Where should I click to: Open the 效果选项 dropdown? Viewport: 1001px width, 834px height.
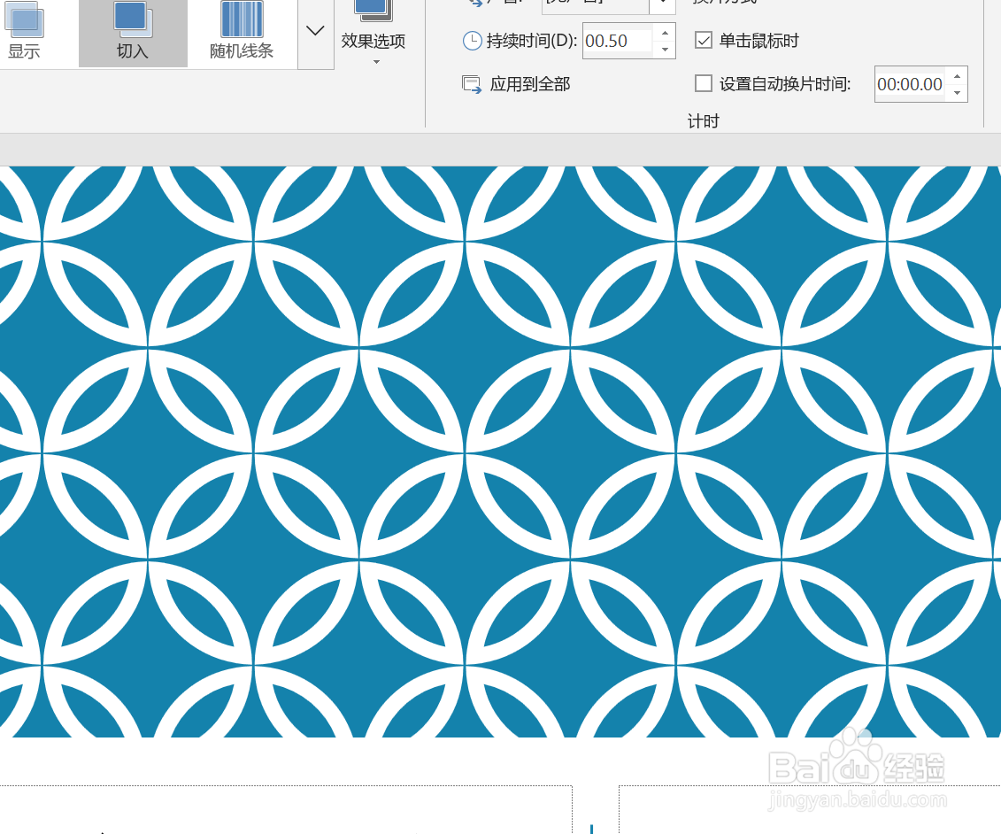coord(374,34)
